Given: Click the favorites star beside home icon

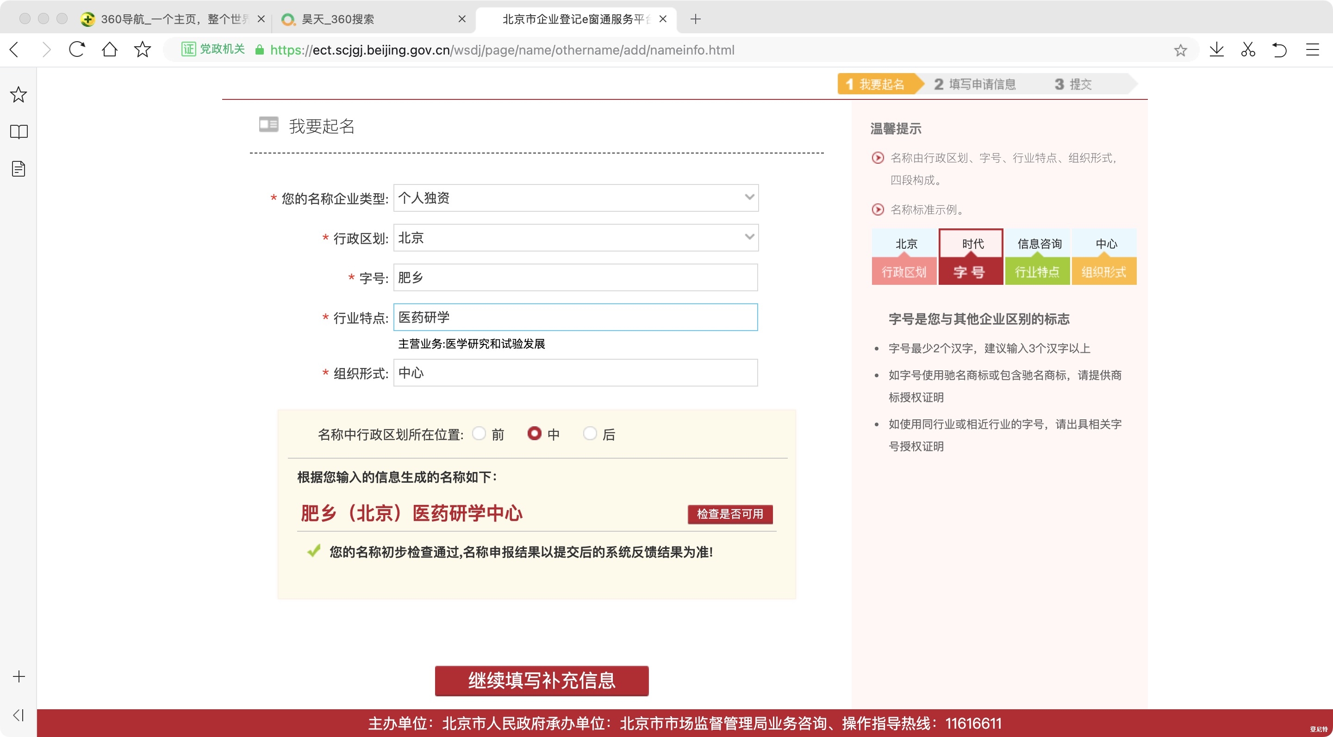Looking at the screenshot, I should pyautogui.click(x=142, y=49).
